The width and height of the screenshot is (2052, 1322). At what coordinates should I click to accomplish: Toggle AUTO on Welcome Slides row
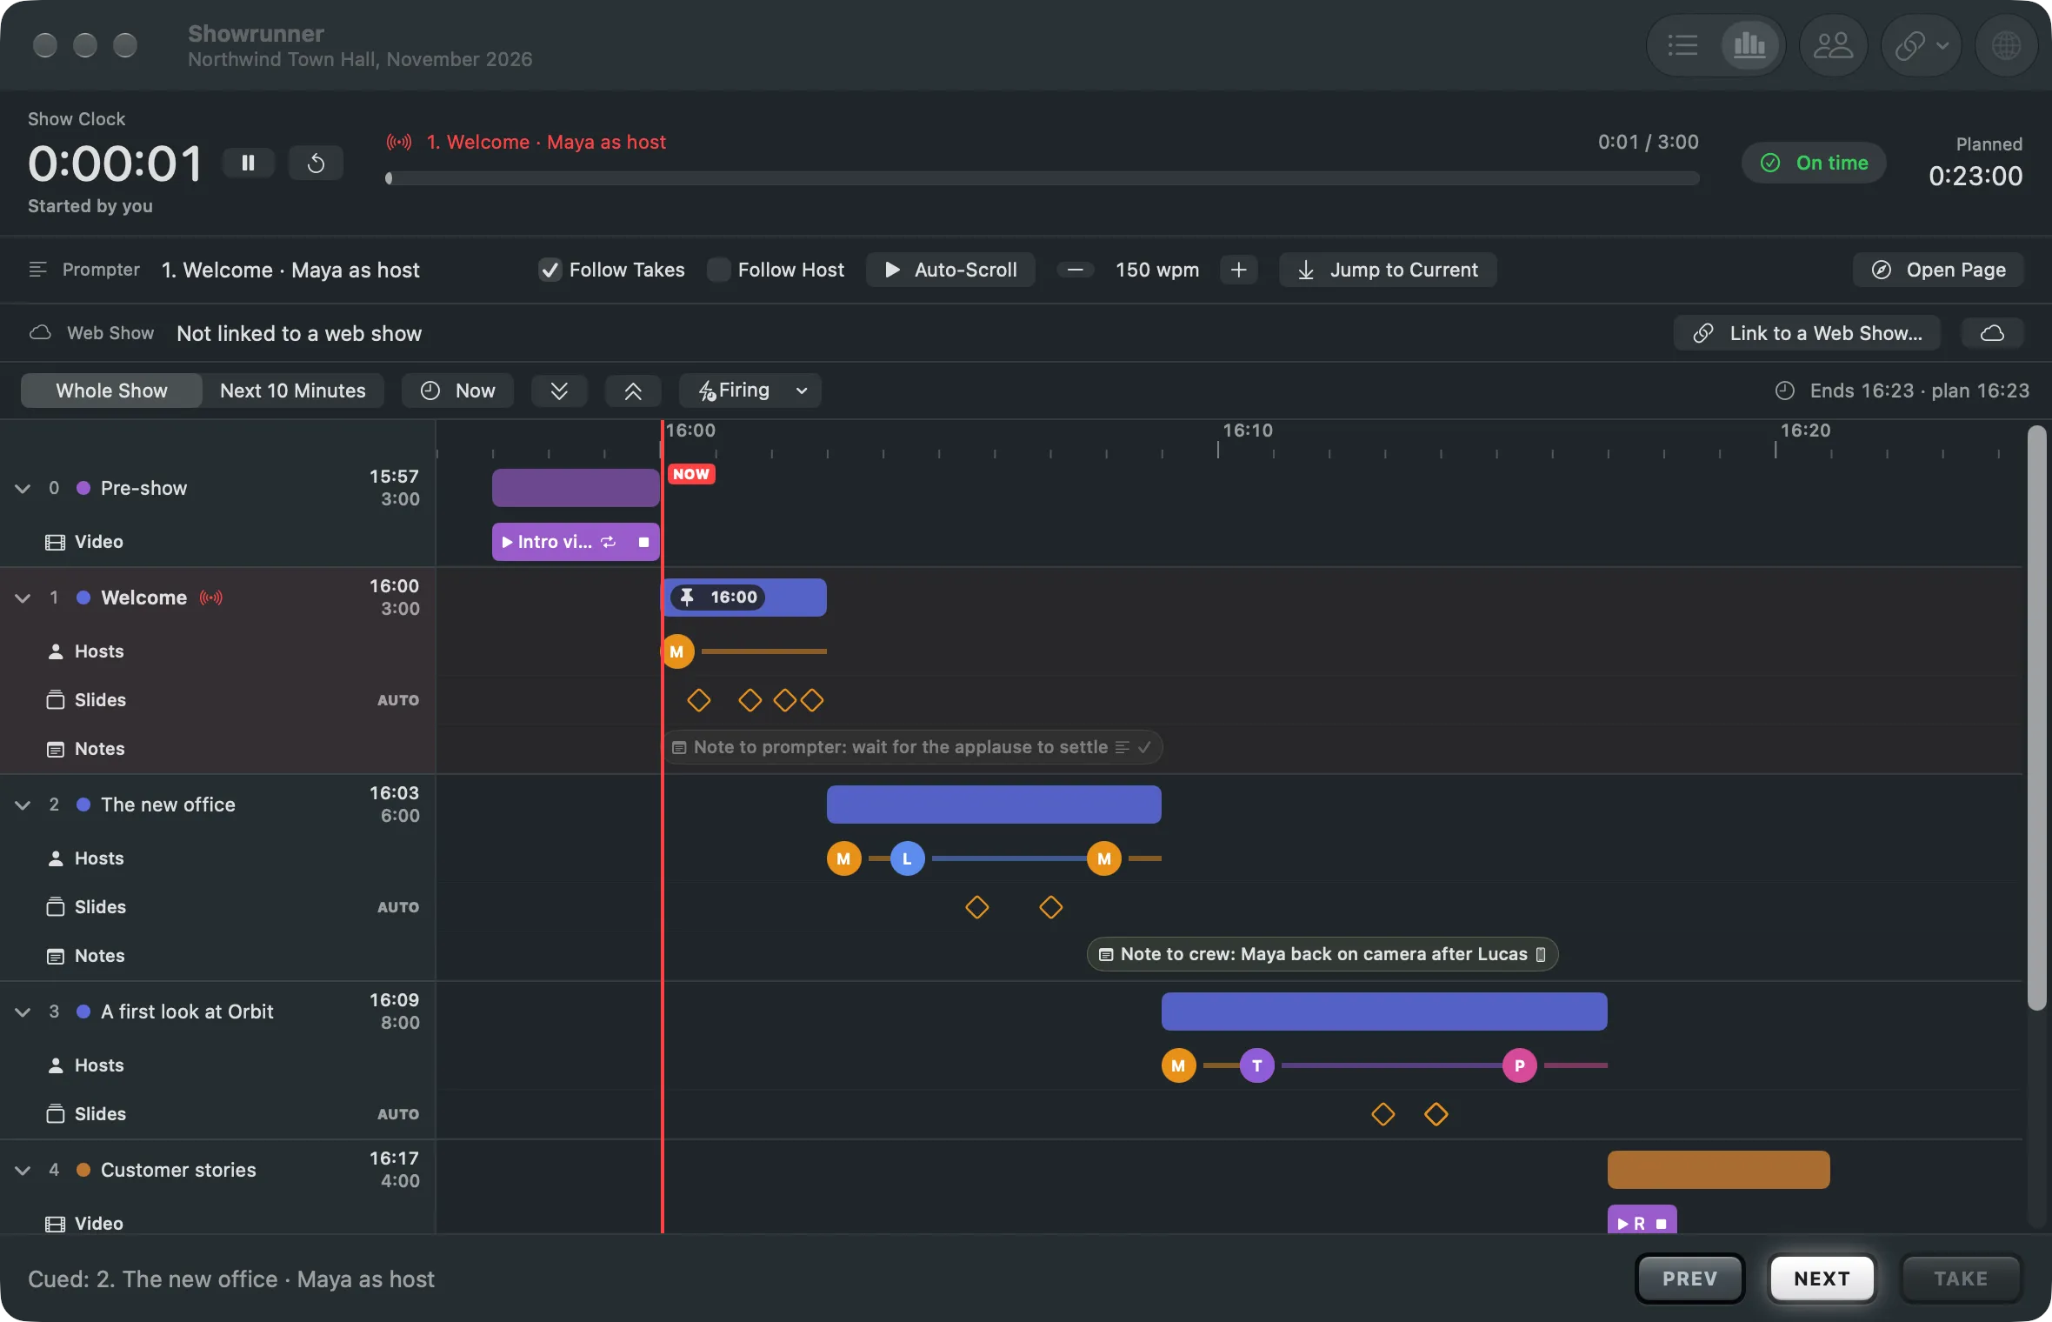tap(398, 700)
